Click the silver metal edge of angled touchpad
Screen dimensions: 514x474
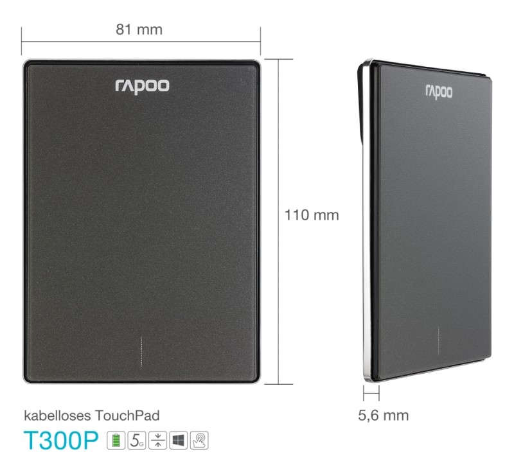tap(367, 262)
